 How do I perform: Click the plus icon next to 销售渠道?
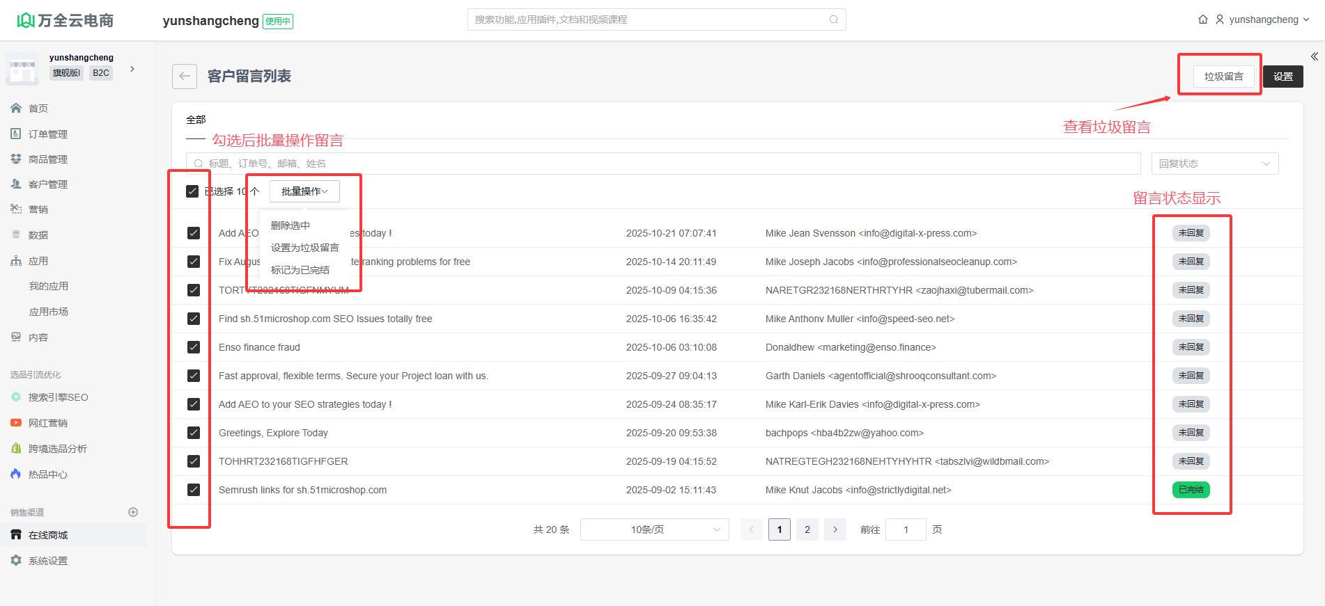(x=133, y=512)
